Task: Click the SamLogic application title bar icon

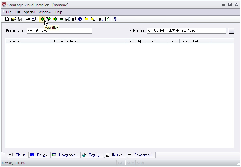Action: coord(4,5)
